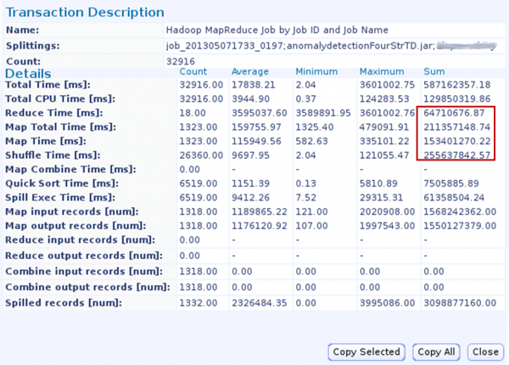Select Total Time maximum 3601002.75

click(388, 85)
